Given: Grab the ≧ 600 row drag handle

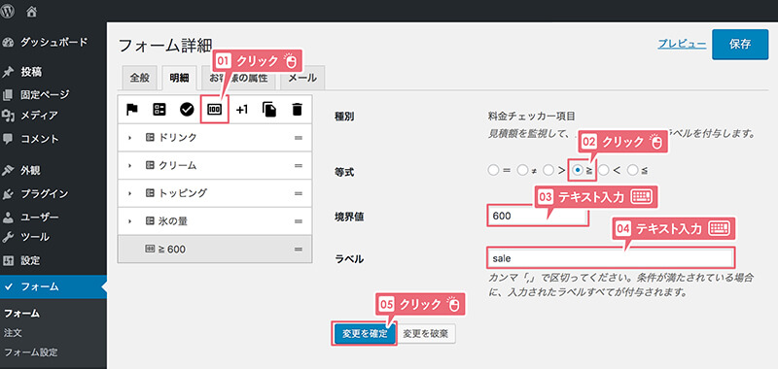Looking at the screenshot, I should [x=299, y=250].
